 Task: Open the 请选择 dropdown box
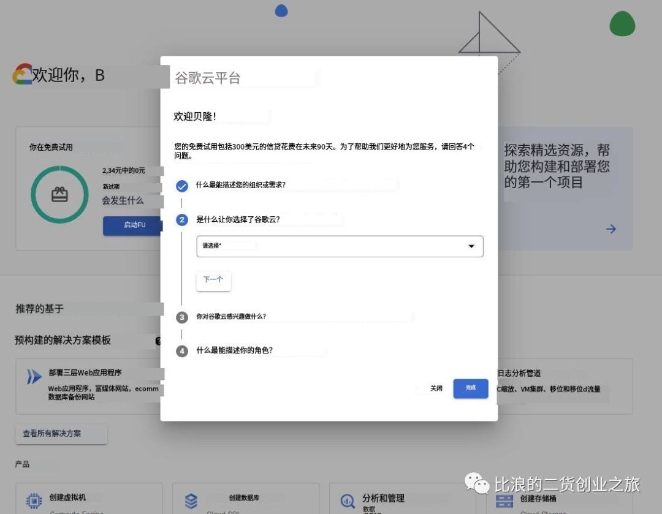pos(340,246)
